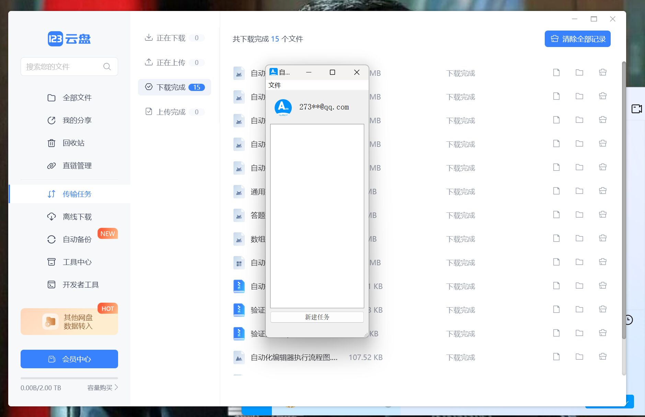Image resolution: width=645 pixels, height=417 pixels.
Task: Open file icon in fifth download row
Action: click(x=556, y=167)
